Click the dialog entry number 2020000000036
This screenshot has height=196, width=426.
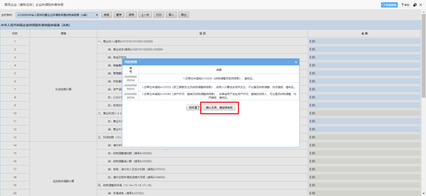(x=131, y=96)
